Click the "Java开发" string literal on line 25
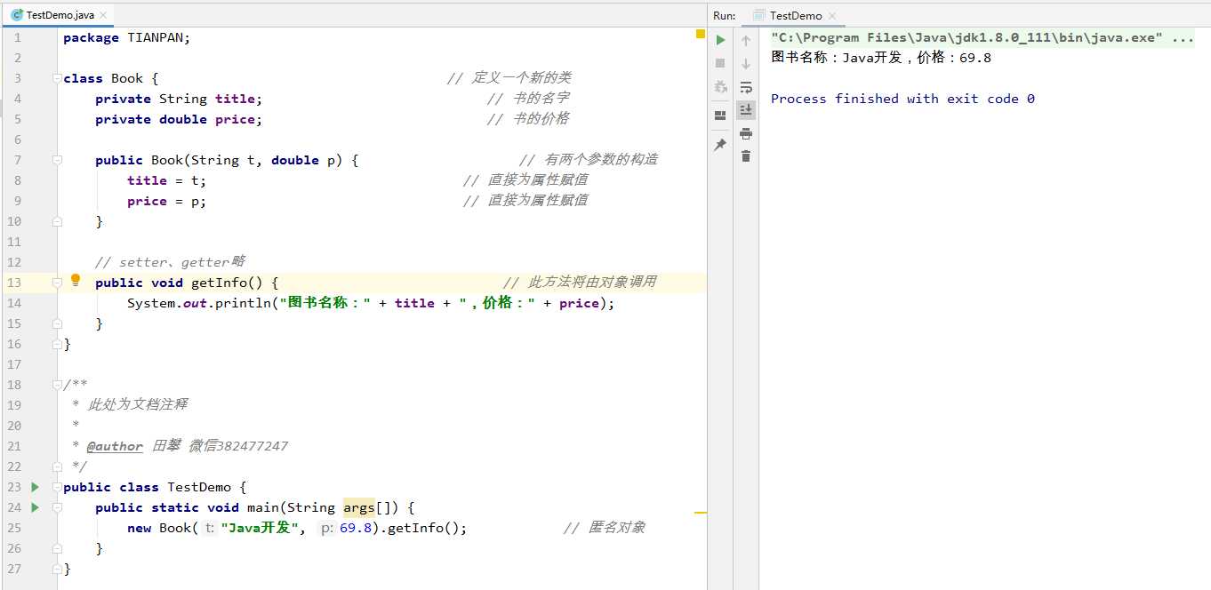Image resolution: width=1211 pixels, height=590 pixels. tap(259, 528)
